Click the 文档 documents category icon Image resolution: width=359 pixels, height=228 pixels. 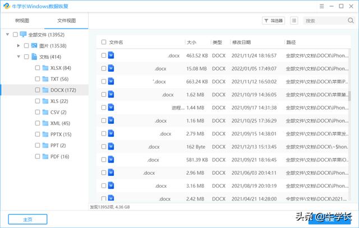34,57
